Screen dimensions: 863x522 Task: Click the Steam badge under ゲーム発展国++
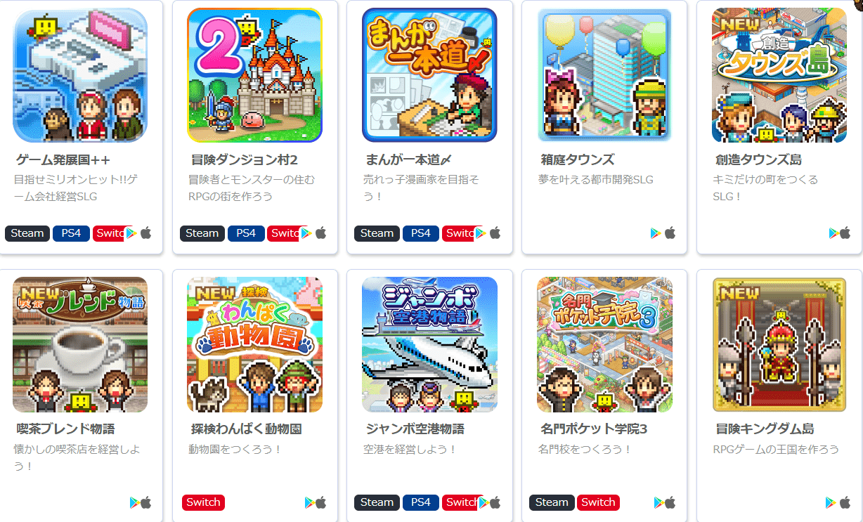(x=27, y=233)
